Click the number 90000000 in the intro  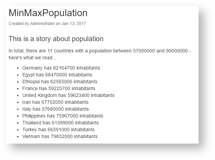coord(177,51)
